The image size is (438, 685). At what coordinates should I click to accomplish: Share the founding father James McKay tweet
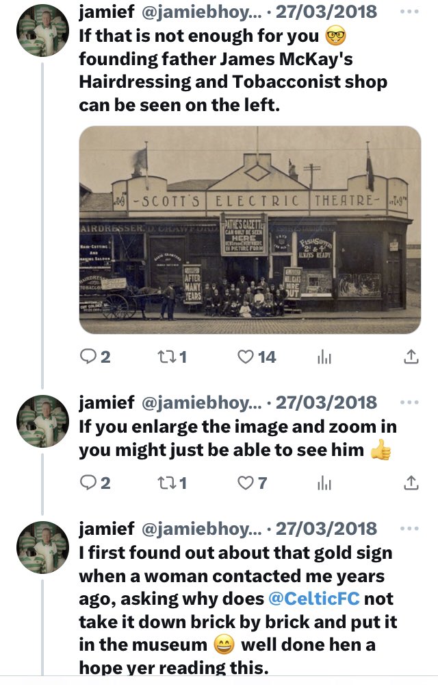[411, 357]
